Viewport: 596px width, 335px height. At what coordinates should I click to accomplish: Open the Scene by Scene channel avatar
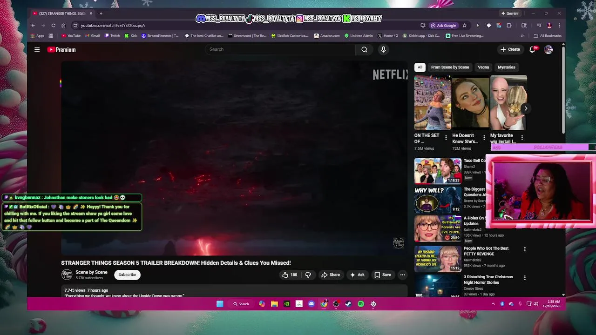pos(67,275)
